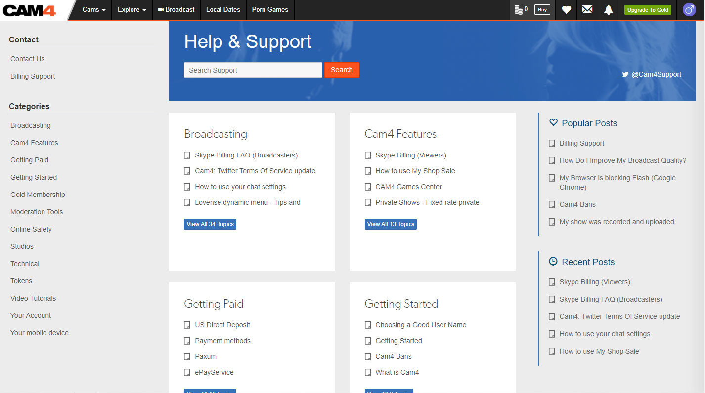Open @Cam4Support on Twitter via the bird icon
Screen dimensions: 705x393
coord(624,74)
